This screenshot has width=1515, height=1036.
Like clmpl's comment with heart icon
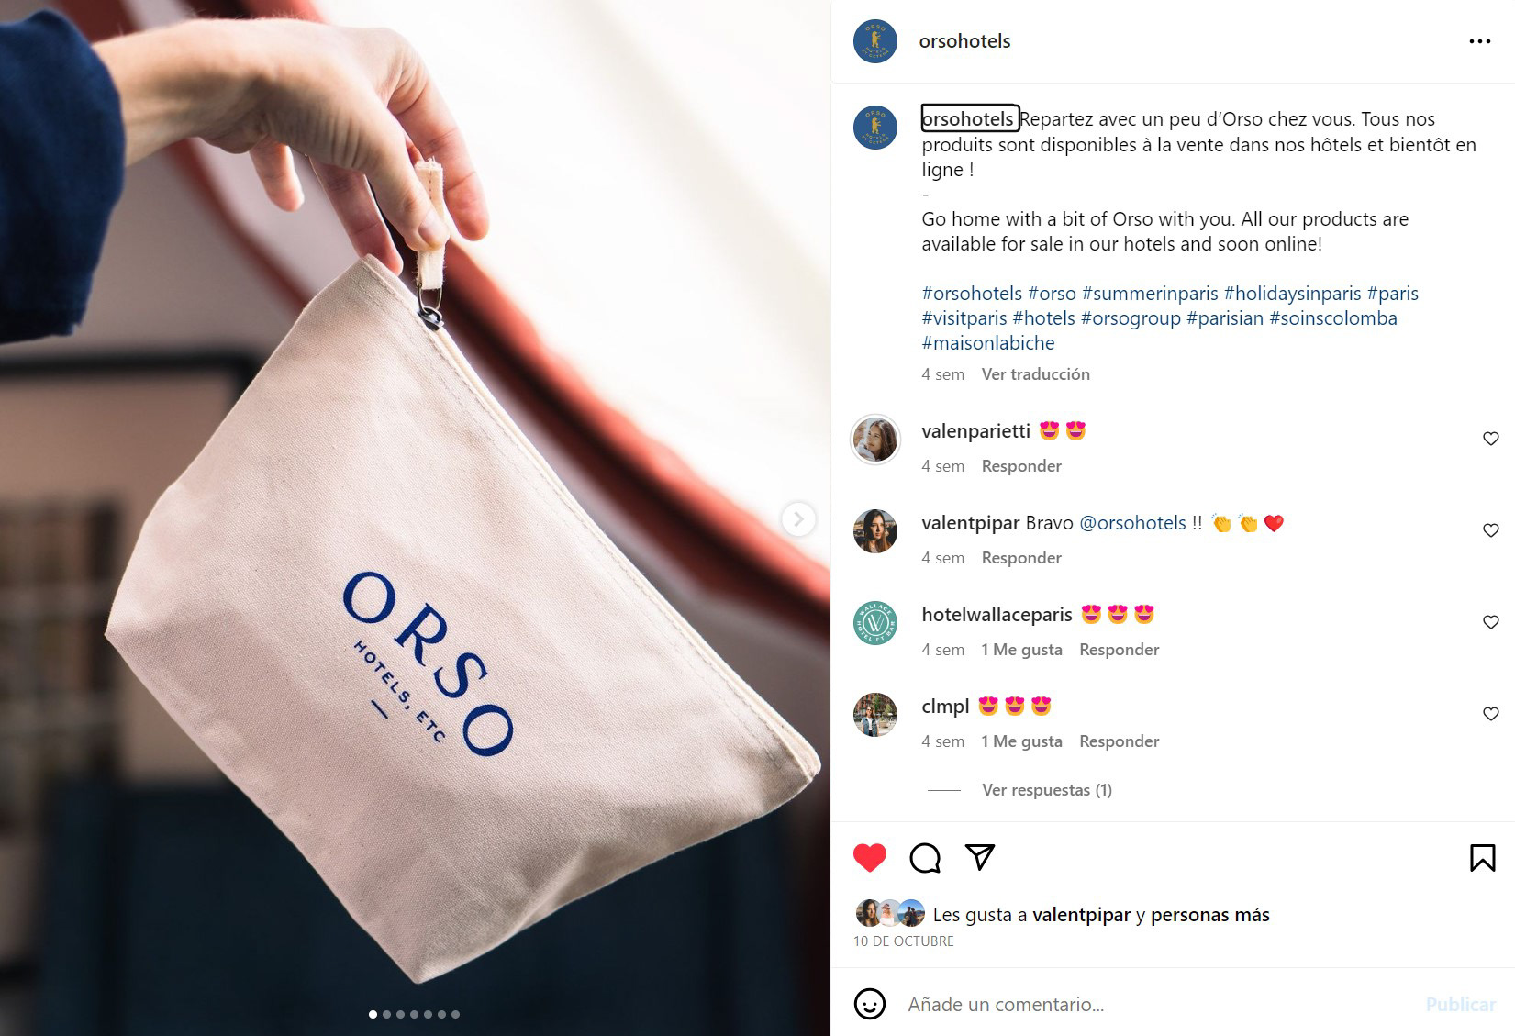1490,714
